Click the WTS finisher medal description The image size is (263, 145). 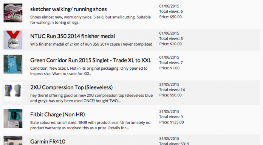click(91, 44)
